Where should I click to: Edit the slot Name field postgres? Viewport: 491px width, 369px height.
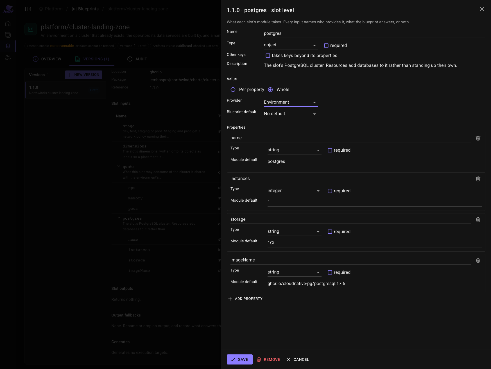(374, 33)
